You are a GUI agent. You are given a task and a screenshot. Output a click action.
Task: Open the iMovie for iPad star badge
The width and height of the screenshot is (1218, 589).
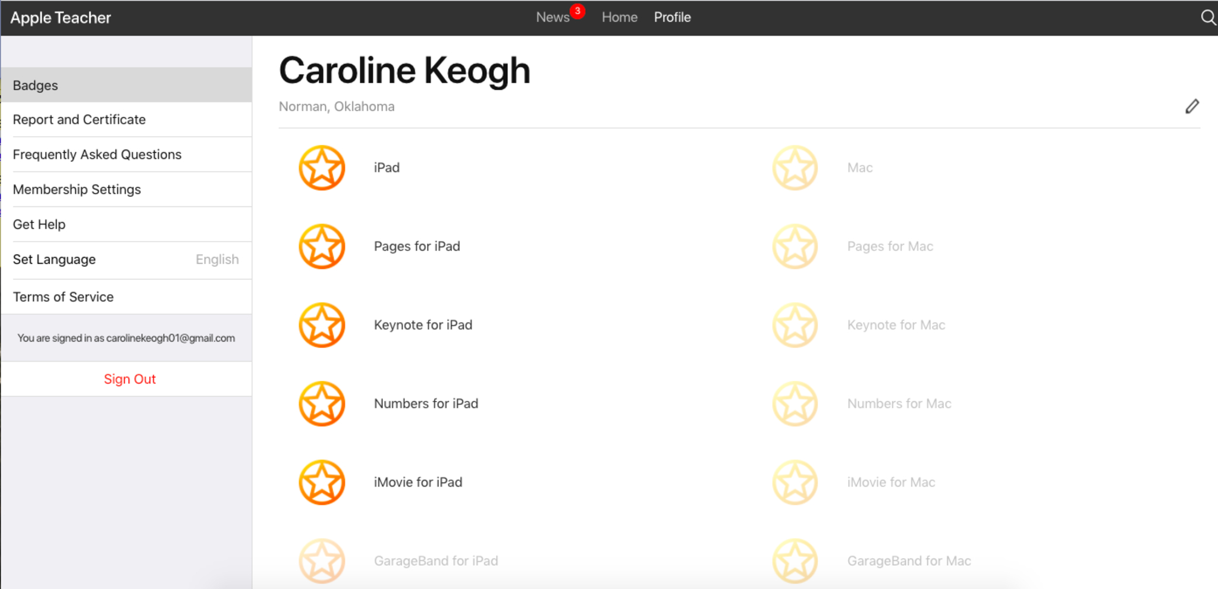pos(322,482)
